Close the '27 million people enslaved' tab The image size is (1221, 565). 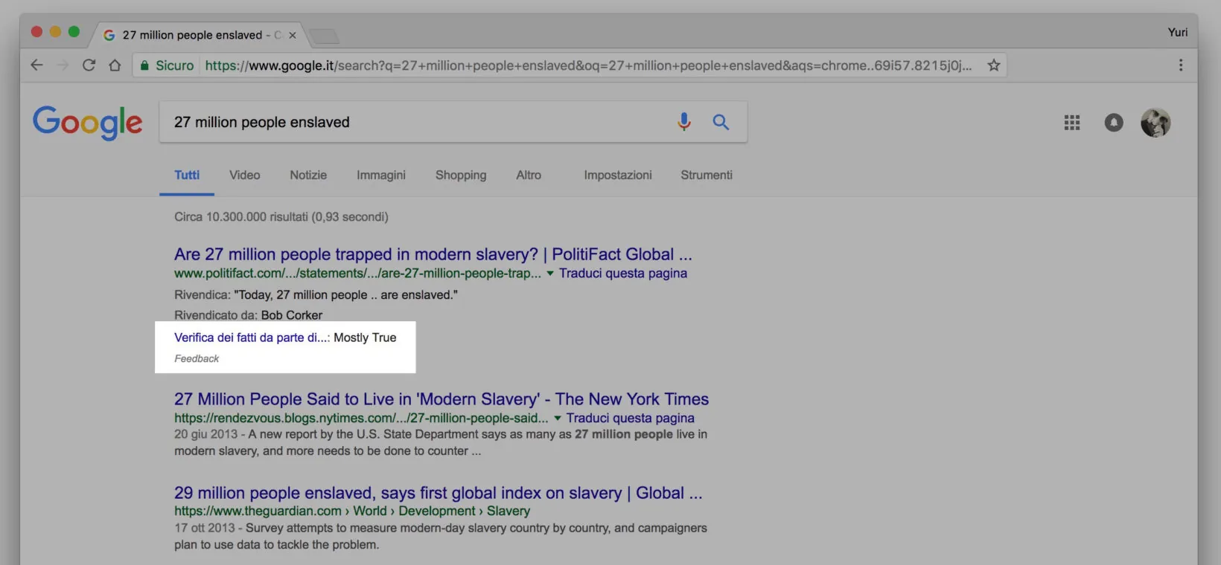[293, 35]
